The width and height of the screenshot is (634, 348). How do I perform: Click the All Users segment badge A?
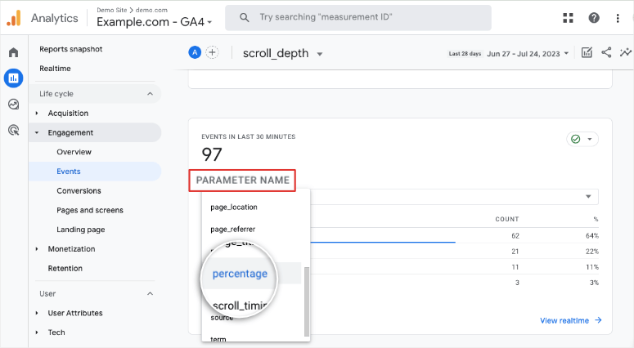click(195, 52)
